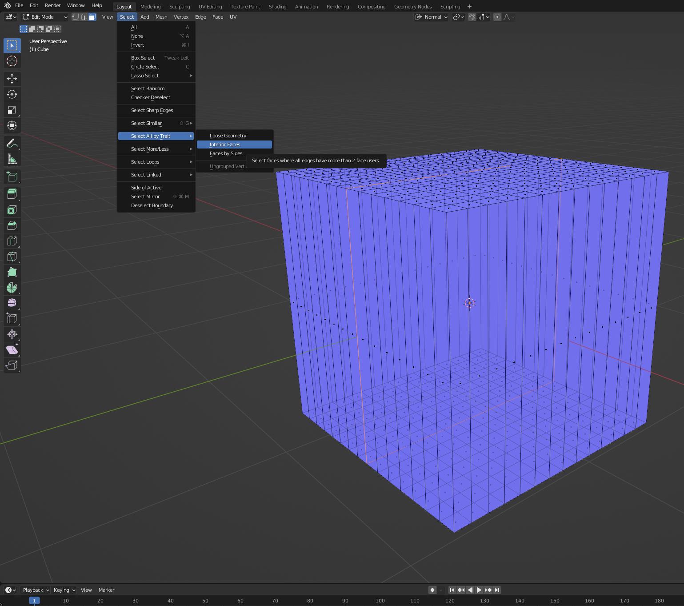
Task: Expand the Lasso Select submenu
Action: coord(156,76)
